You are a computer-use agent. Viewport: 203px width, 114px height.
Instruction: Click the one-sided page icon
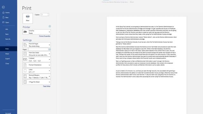[x=25, y=54]
